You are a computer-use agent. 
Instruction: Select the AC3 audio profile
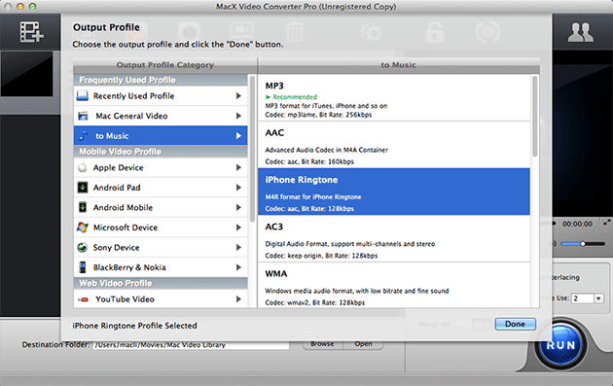[x=394, y=239]
